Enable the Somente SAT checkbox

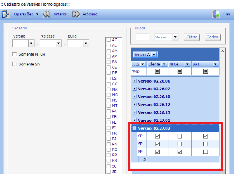(x=15, y=64)
